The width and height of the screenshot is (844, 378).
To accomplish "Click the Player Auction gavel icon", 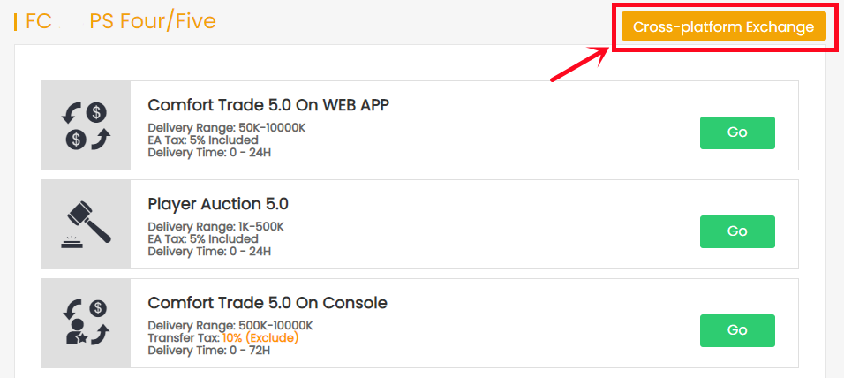I will point(86,224).
